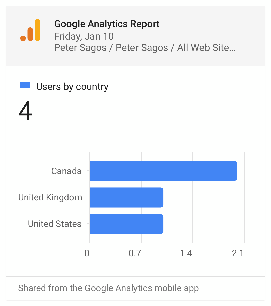Click the 0 axis tick label
The height and width of the screenshot is (306, 271).
(x=87, y=253)
